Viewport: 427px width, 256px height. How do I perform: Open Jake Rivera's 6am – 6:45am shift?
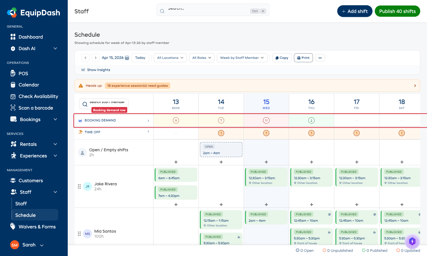(176, 175)
